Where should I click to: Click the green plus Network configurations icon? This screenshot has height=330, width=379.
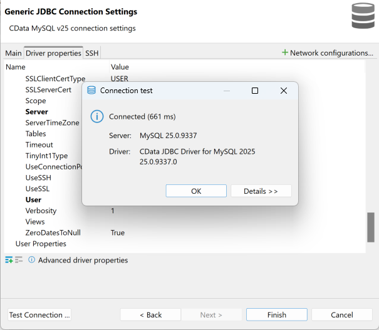tap(285, 53)
